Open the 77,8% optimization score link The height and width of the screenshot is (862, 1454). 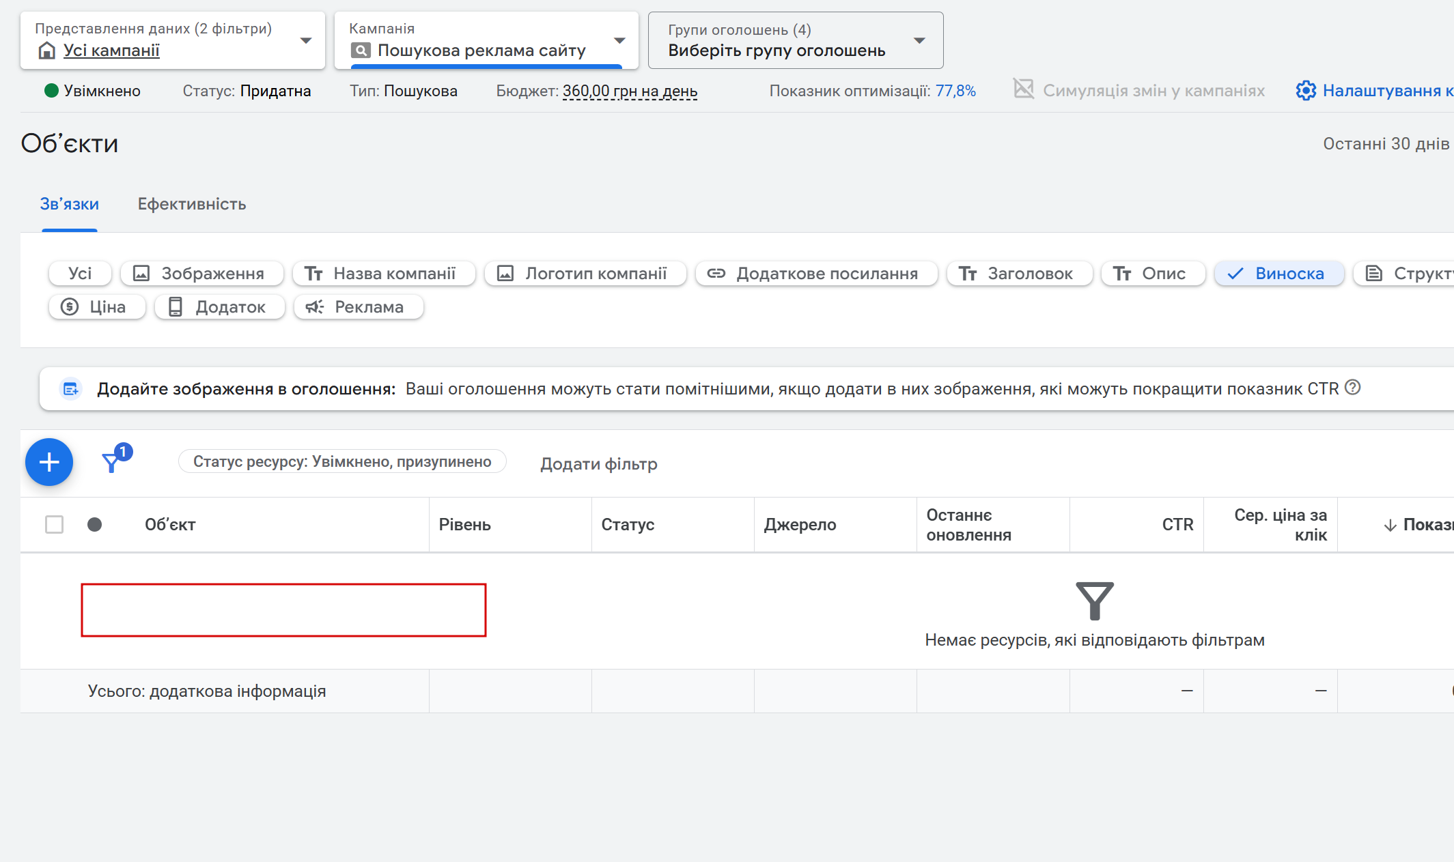(955, 91)
